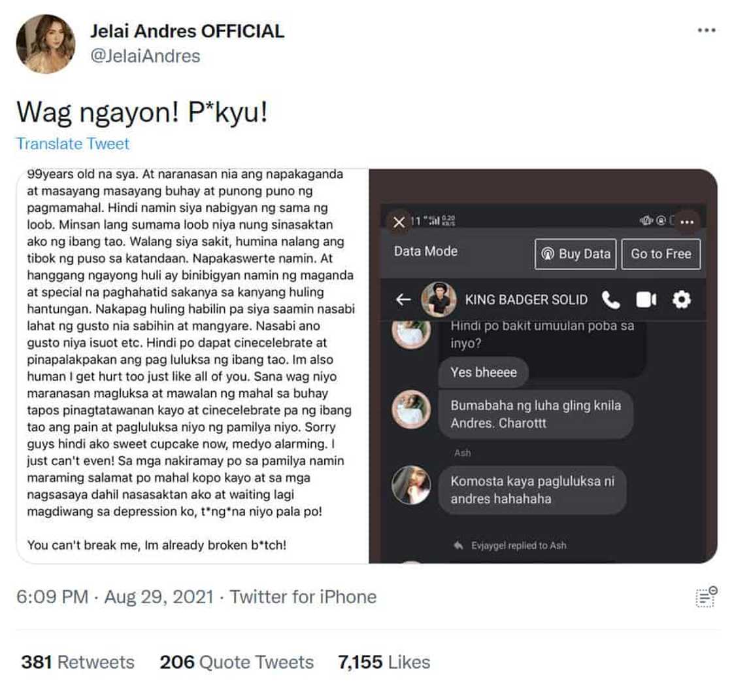Open the tweet's three-dot more options menu
The height and width of the screenshot is (683, 732).
706,31
